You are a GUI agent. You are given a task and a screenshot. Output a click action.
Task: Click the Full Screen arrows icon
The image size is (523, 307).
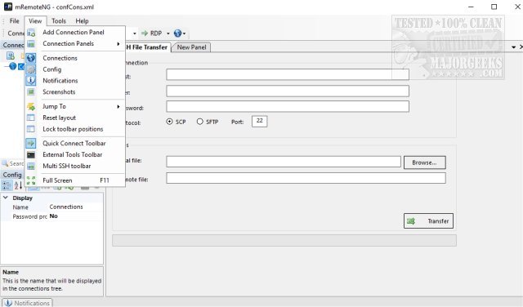(x=31, y=180)
